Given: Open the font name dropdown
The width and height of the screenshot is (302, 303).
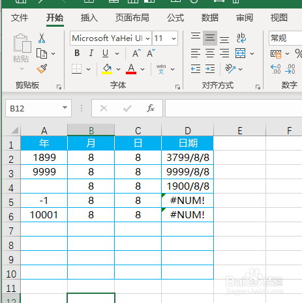Looking at the screenshot, I should click(x=148, y=38).
